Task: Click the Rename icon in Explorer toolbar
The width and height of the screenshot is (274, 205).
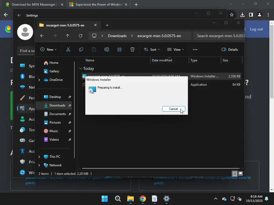Action: pos(106,49)
